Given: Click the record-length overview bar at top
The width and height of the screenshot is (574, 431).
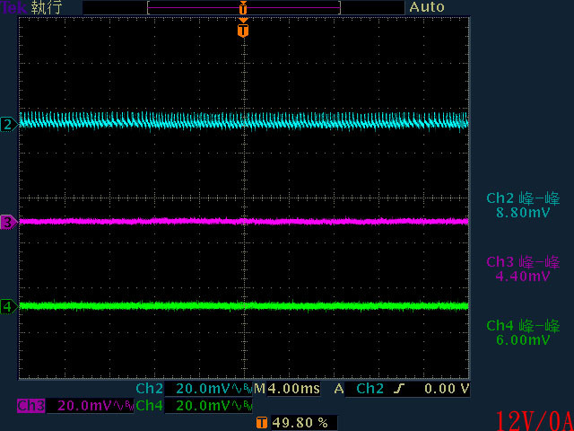Looking at the screenshot, I should [x=244, y=7].
